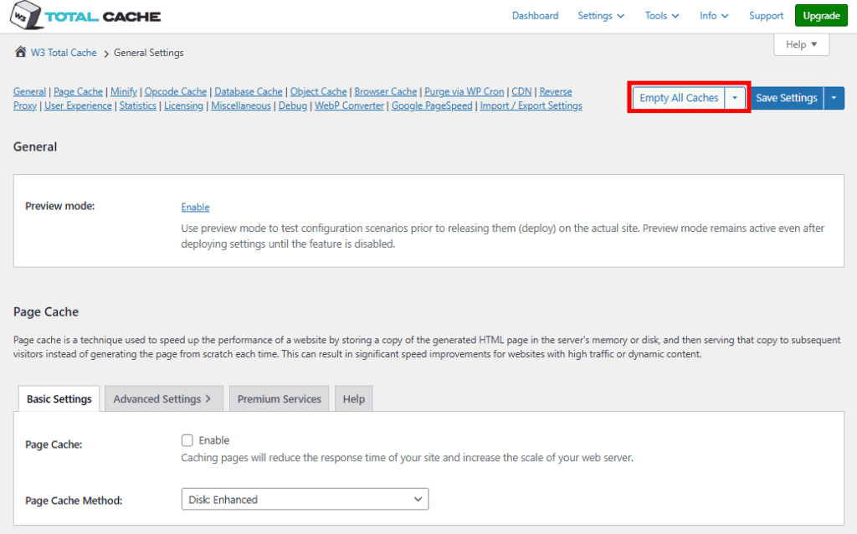This screenshot has width=857, height=534.
Task: Jump to Google PageSpeed section link
Action: 432,105
